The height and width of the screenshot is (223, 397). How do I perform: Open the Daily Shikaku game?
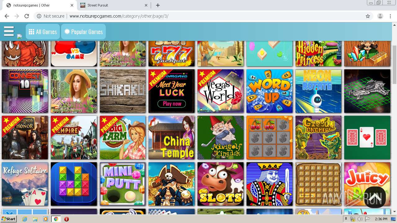click(123, 91)
